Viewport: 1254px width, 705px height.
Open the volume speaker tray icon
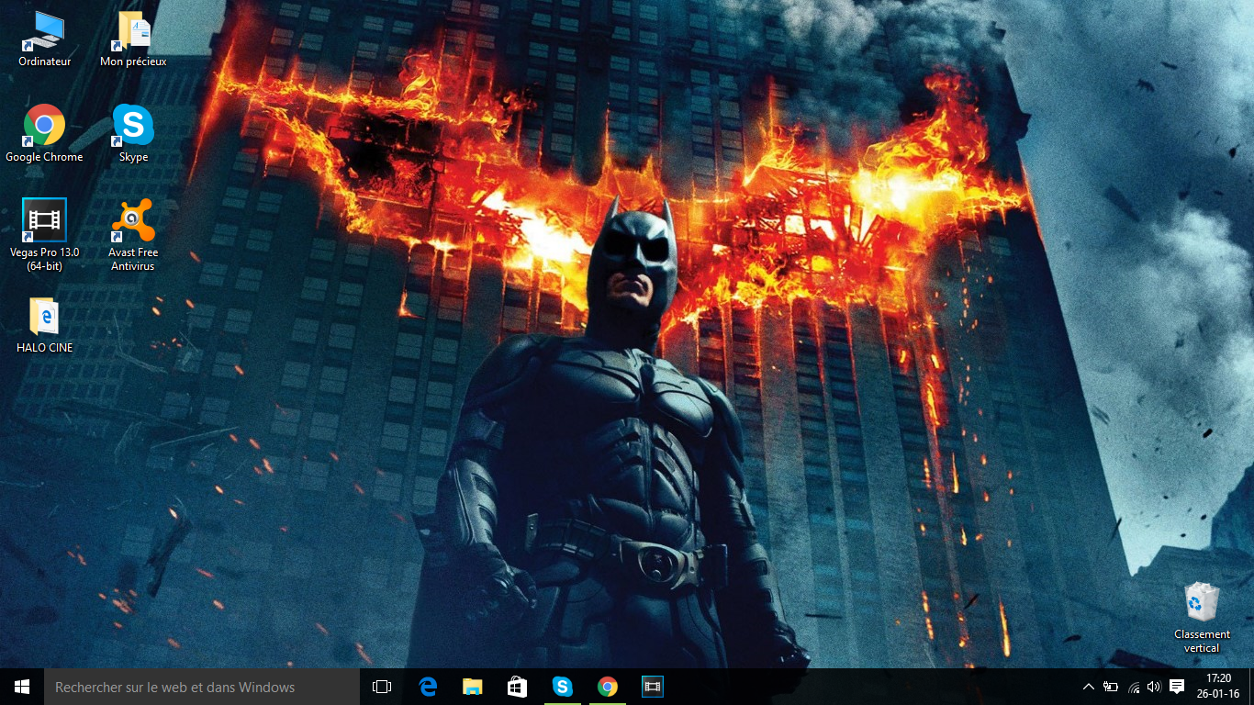[1154, 687]
